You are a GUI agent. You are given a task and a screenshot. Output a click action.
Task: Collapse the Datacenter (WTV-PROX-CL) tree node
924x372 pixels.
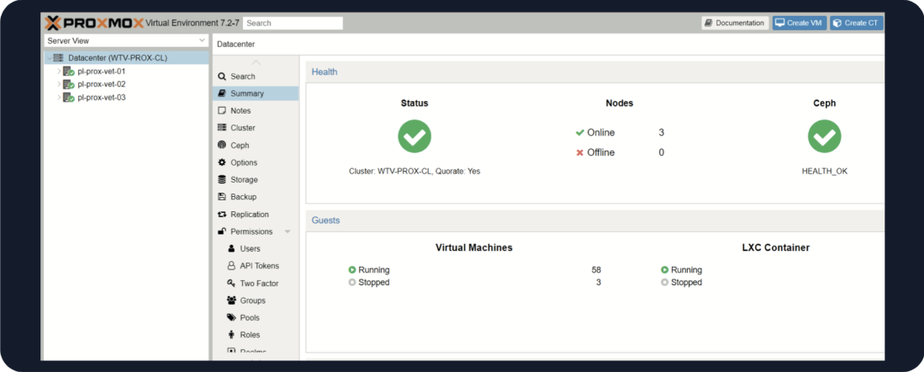click(x=49, y=58)
